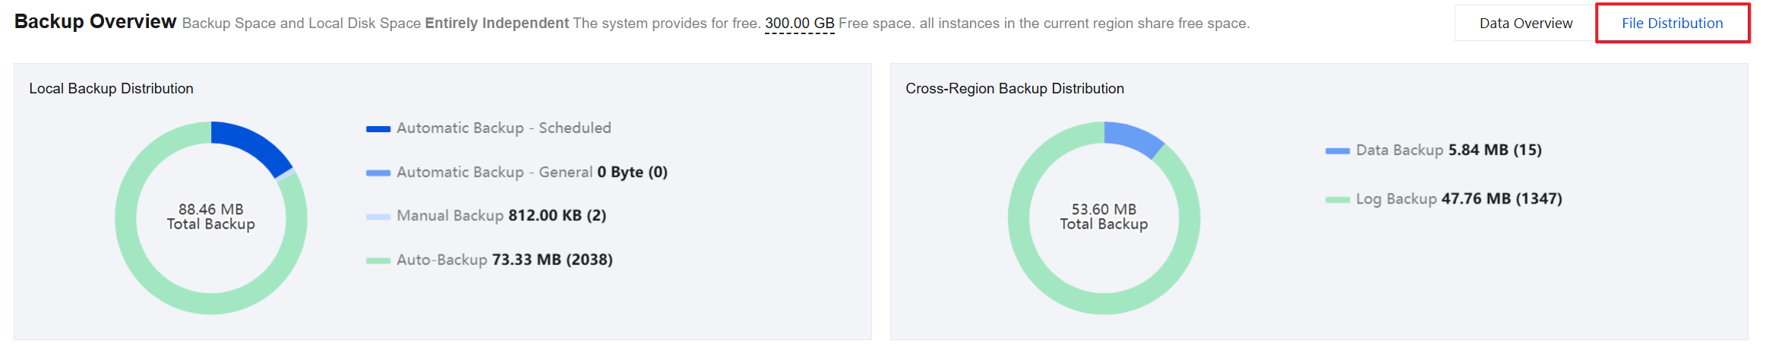Click the dark blue Automatic Backup - Scheduled legend swatch
The width and height of the screenshot is (1769, 344).
(378, 129)
